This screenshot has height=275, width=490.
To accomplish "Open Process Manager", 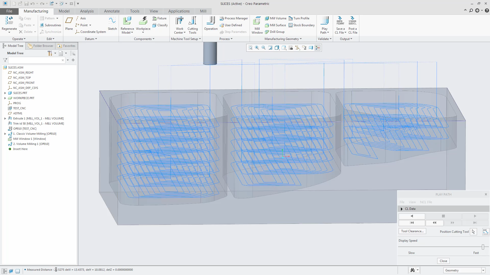I will (234, 18).
